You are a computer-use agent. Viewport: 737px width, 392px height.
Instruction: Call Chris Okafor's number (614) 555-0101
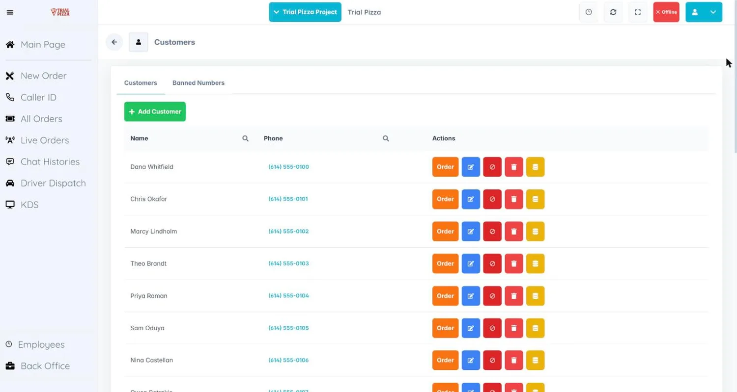(288, 199)
